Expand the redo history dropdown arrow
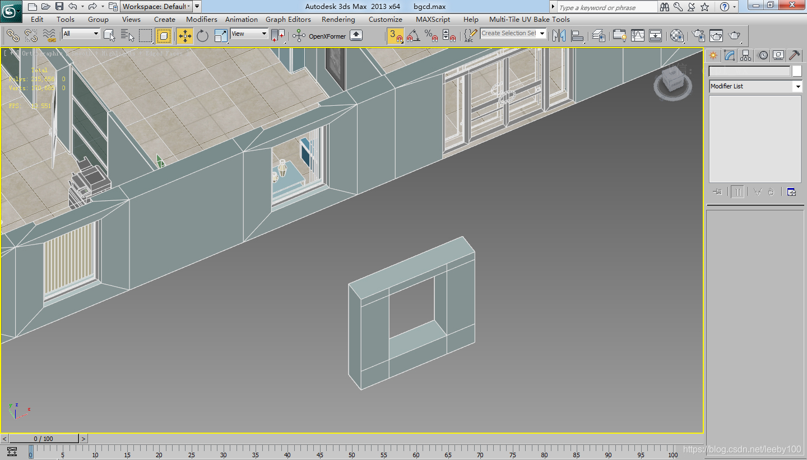 [103, 7]
